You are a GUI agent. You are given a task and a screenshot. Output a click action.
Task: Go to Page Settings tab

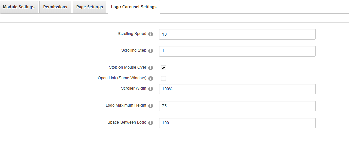(90, 7)
